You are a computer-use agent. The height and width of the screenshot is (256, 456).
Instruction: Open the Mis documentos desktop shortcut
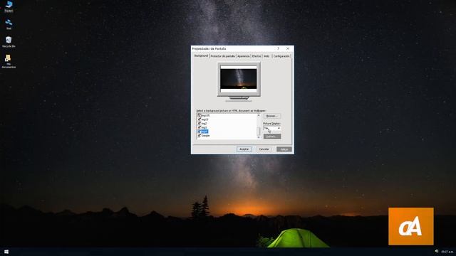tap(9, 61)
